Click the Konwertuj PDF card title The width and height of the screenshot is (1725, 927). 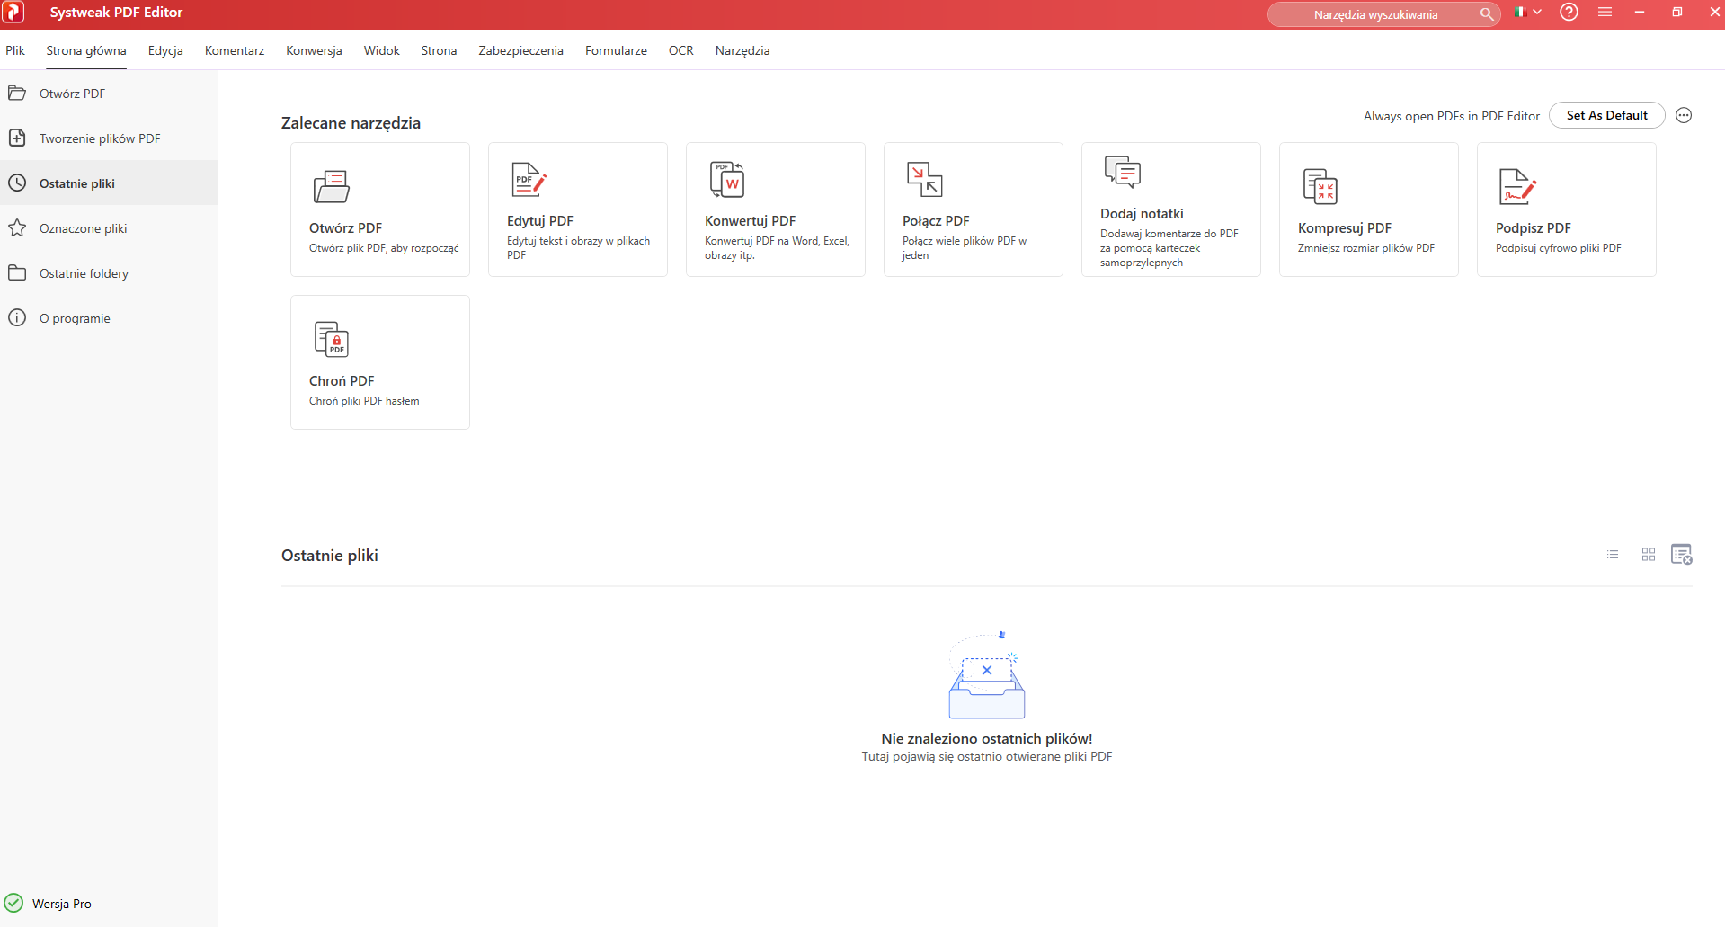tap(751, 221)
